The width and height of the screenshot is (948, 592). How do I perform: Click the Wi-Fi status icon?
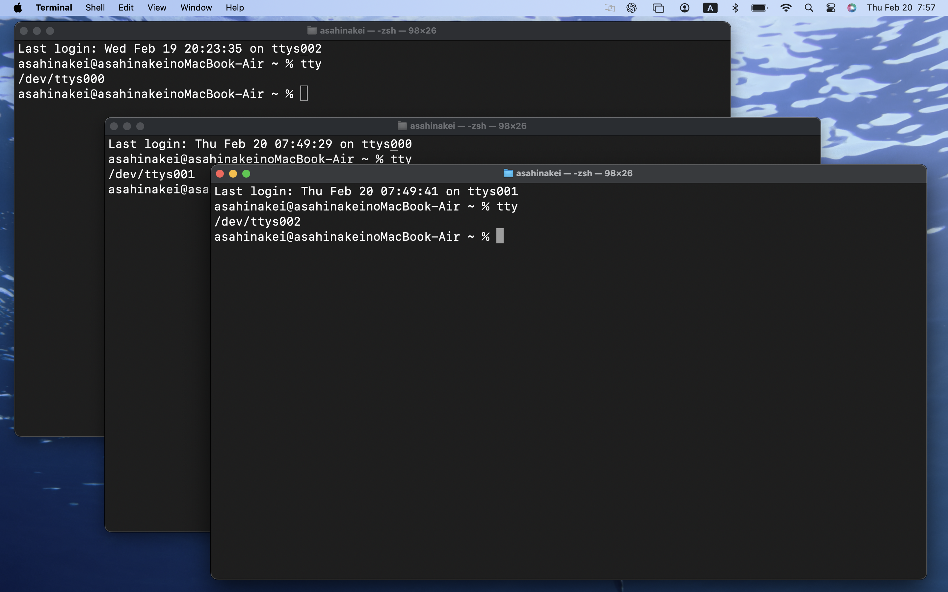coord(785,8)
